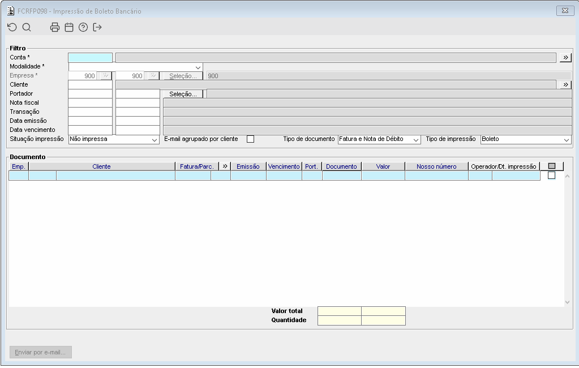Click the second Transação input field
The image size is (579, 368).
pos(138,112)
